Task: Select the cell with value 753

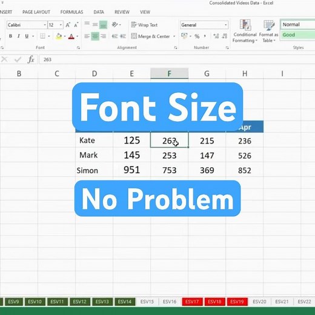Action: point(170,170)
